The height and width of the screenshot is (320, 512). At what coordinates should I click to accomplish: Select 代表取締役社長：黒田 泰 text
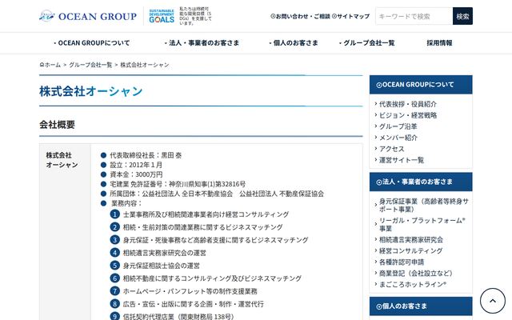click(x=146, y=155)
